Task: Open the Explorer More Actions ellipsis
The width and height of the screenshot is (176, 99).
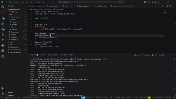Action: click(25, 6)
